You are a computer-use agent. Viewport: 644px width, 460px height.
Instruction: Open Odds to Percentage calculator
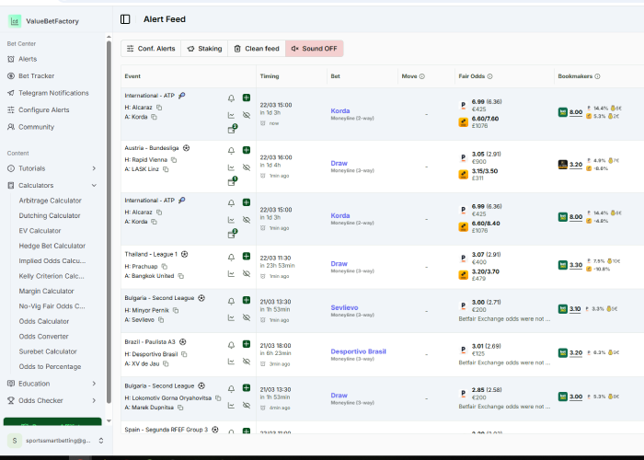point(50,367)
